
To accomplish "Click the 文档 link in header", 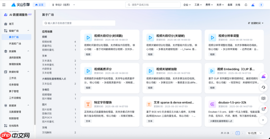I will tap(238, 5).
